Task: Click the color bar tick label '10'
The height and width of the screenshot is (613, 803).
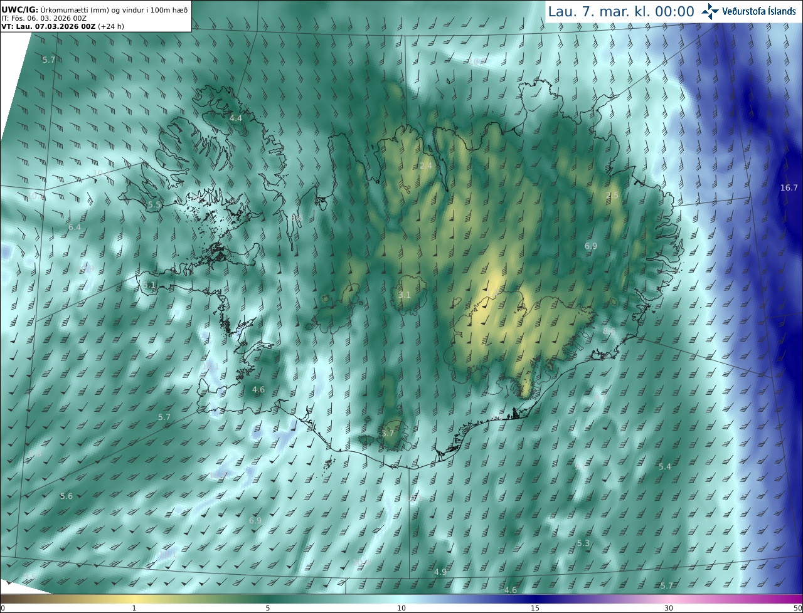Action: tap(401, 608)
